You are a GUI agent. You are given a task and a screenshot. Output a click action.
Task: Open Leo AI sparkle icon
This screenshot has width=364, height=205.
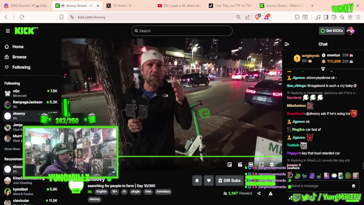(x=342, y=17)
